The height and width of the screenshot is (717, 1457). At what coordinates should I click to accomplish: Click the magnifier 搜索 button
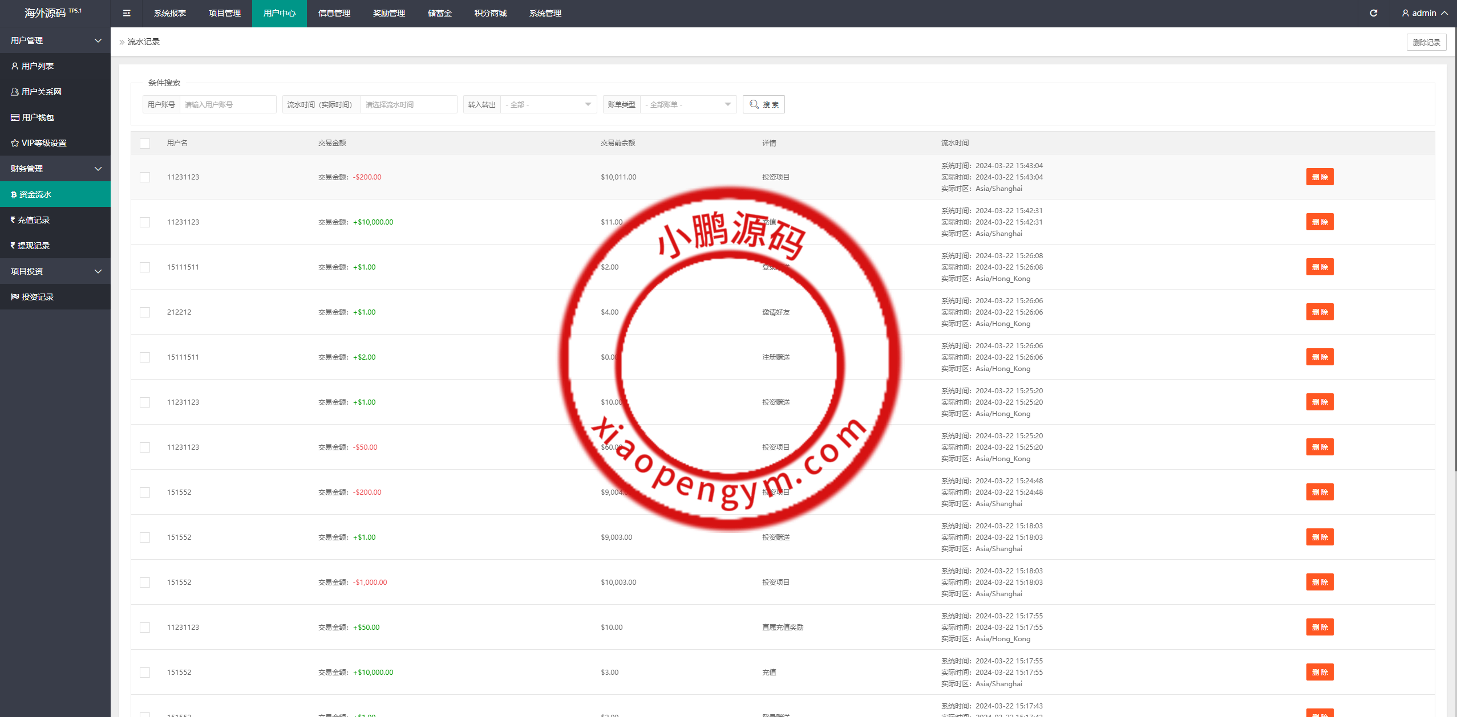(763, 104)
